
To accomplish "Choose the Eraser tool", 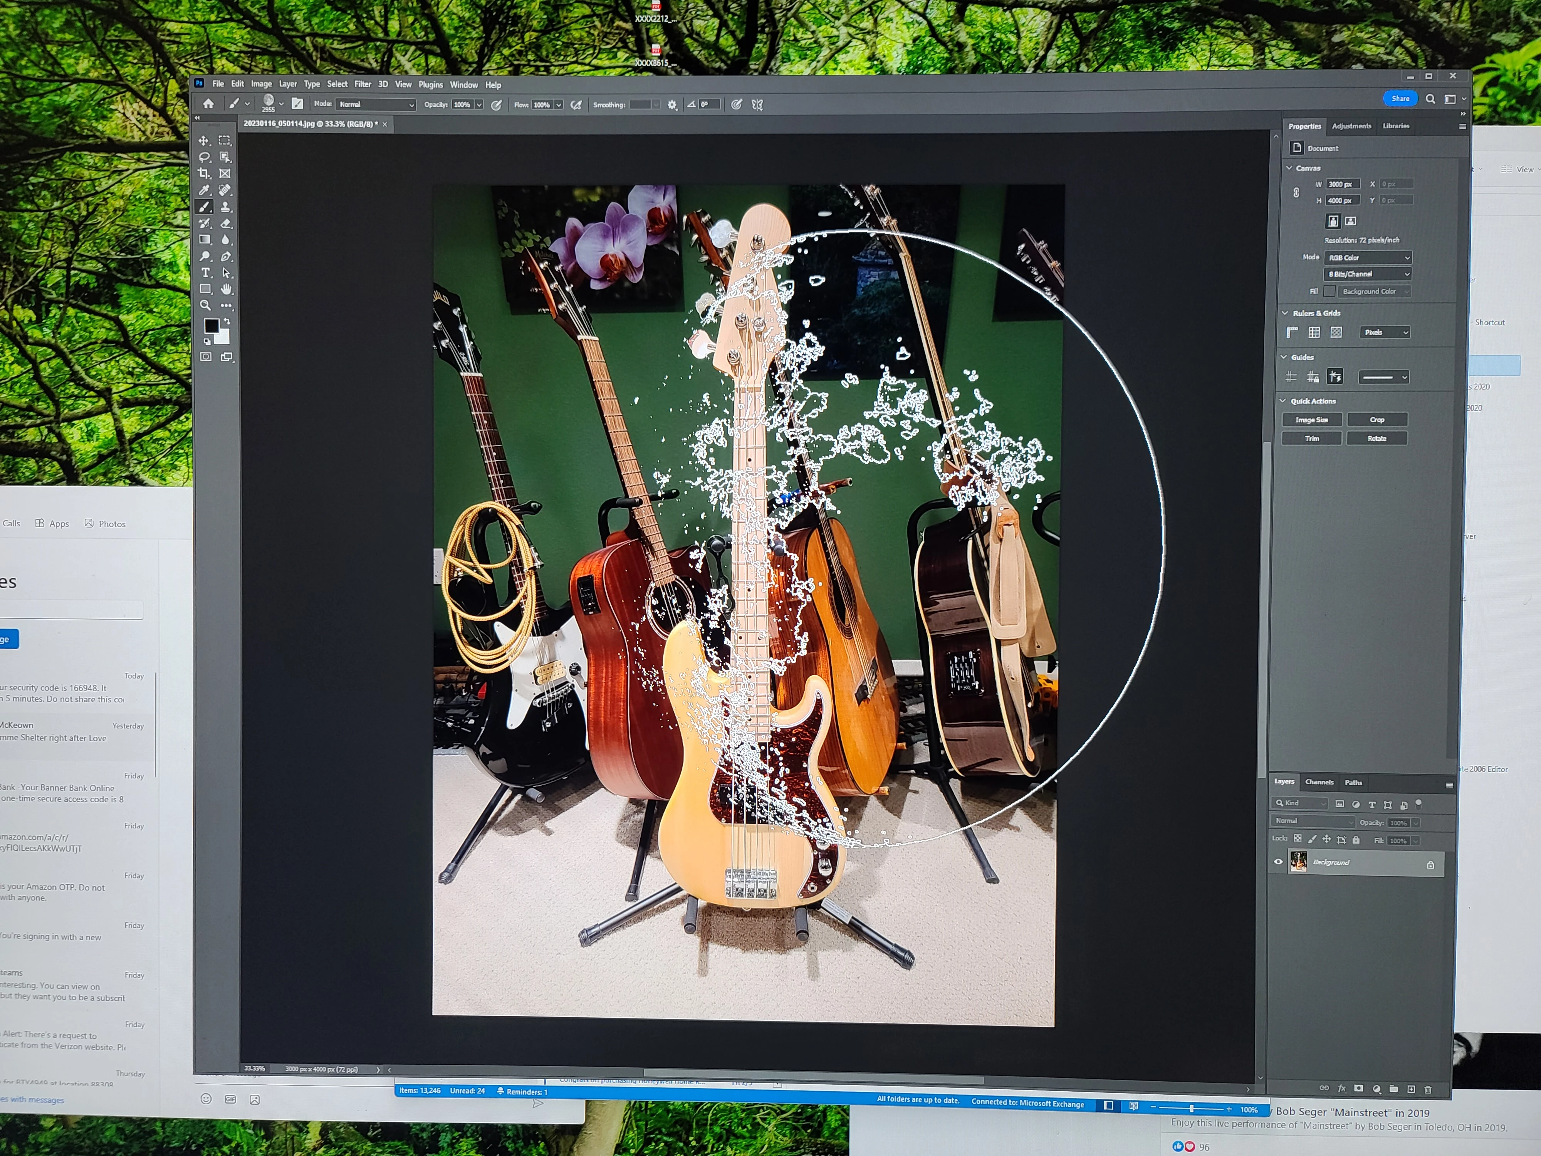I will point(226,223).
